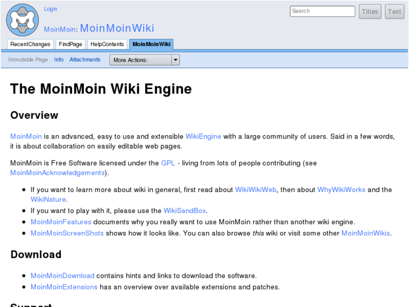Switch to the FindPage tab
409x307 pixels.
pos(70,44)
